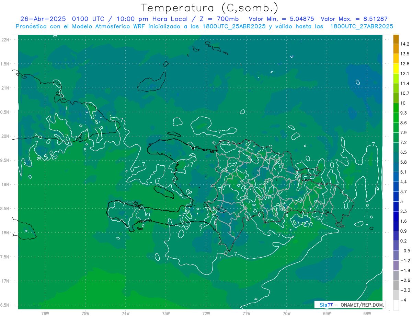Click the legend value '7.9'
Screen dimensions: 412x318
click(403, 132)
